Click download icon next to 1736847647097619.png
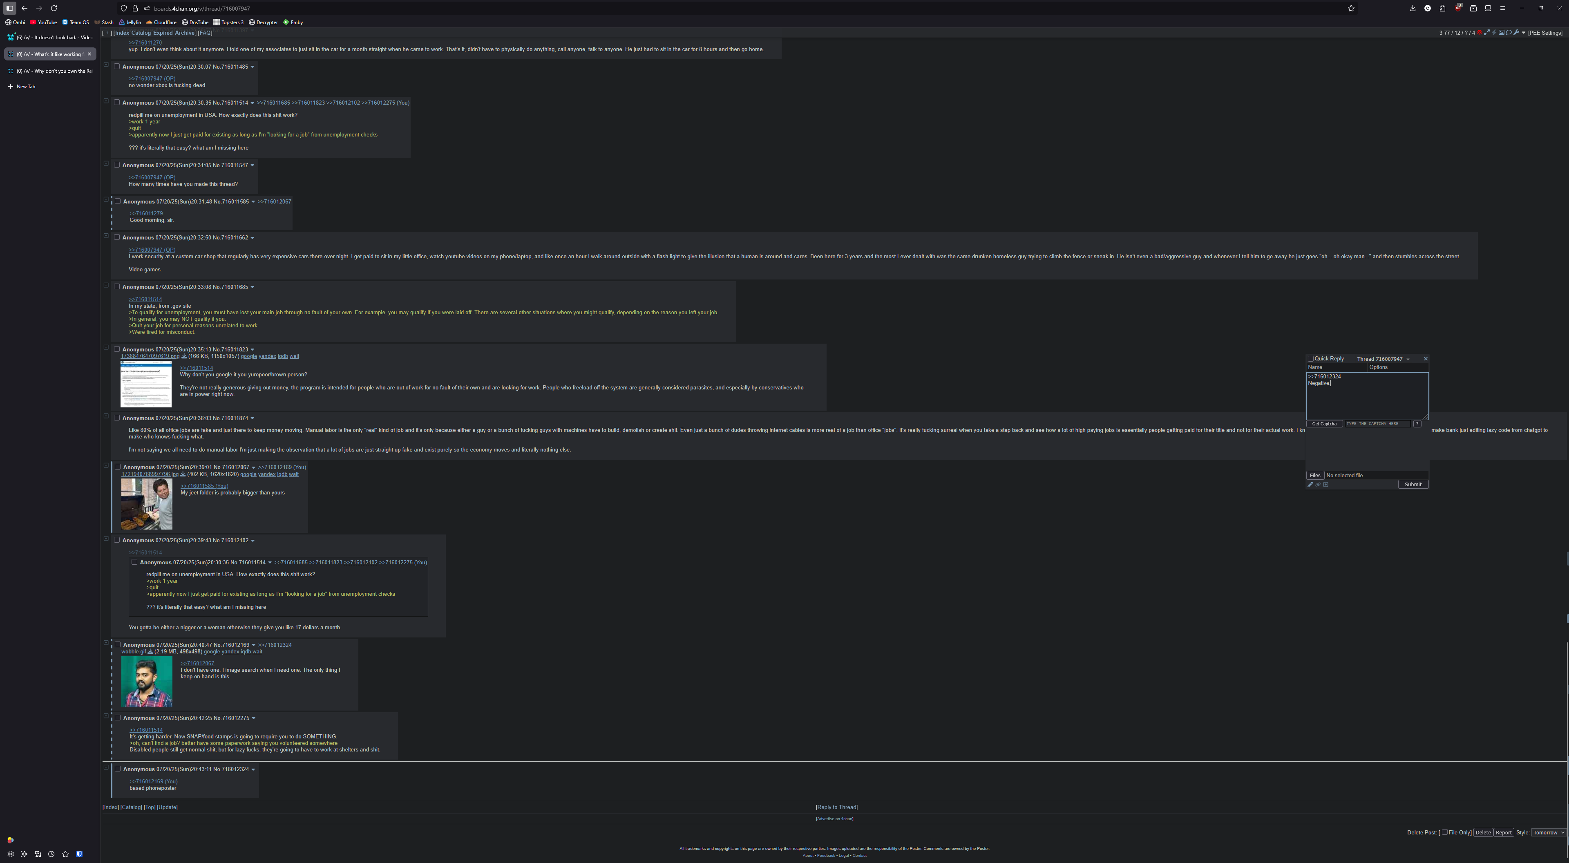This screenshot has width=1569, height=863. pyautogui.click(x=184, y=356)
